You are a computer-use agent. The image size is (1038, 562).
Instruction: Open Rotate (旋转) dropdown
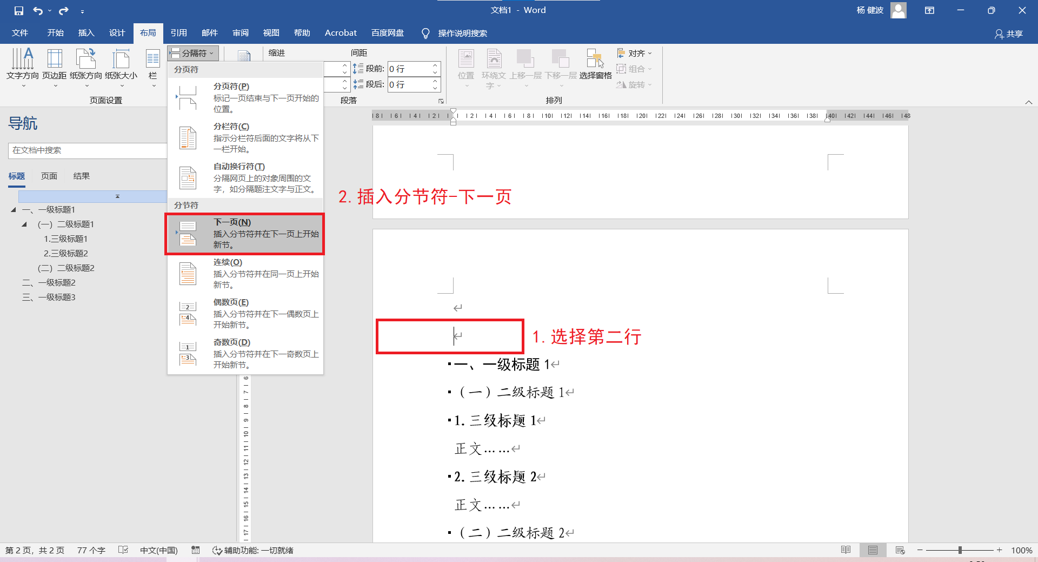pyautogui.click(x=635, y=84)
